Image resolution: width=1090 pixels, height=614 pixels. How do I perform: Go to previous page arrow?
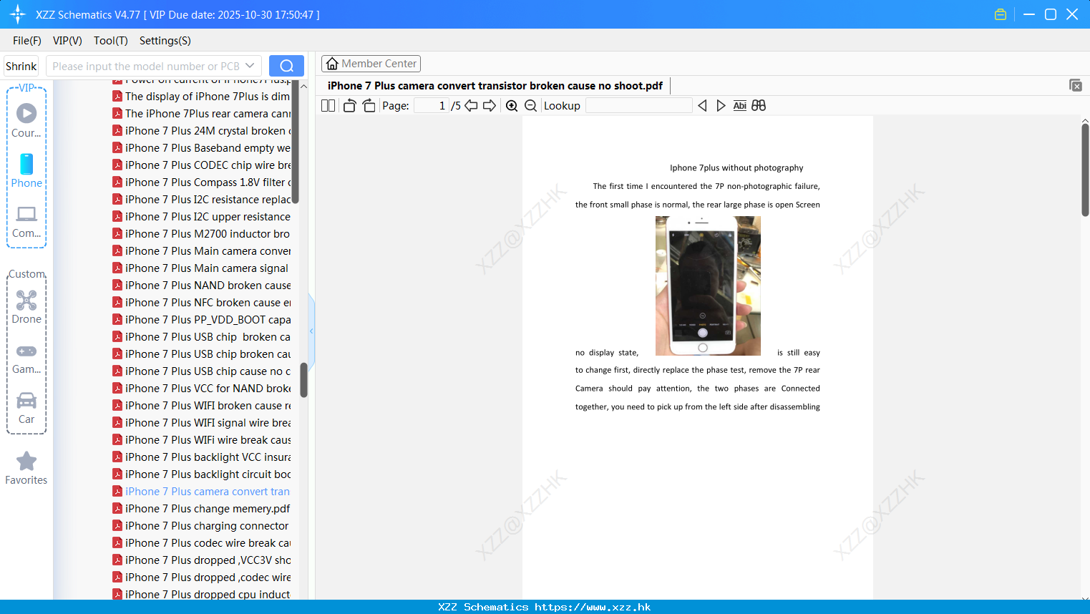pos(471,106)
